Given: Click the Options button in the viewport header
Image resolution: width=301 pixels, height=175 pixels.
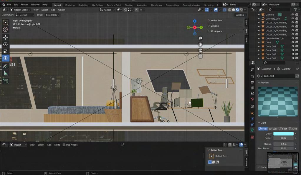Looking at the screenshot, I should click(x=241, y=15).
